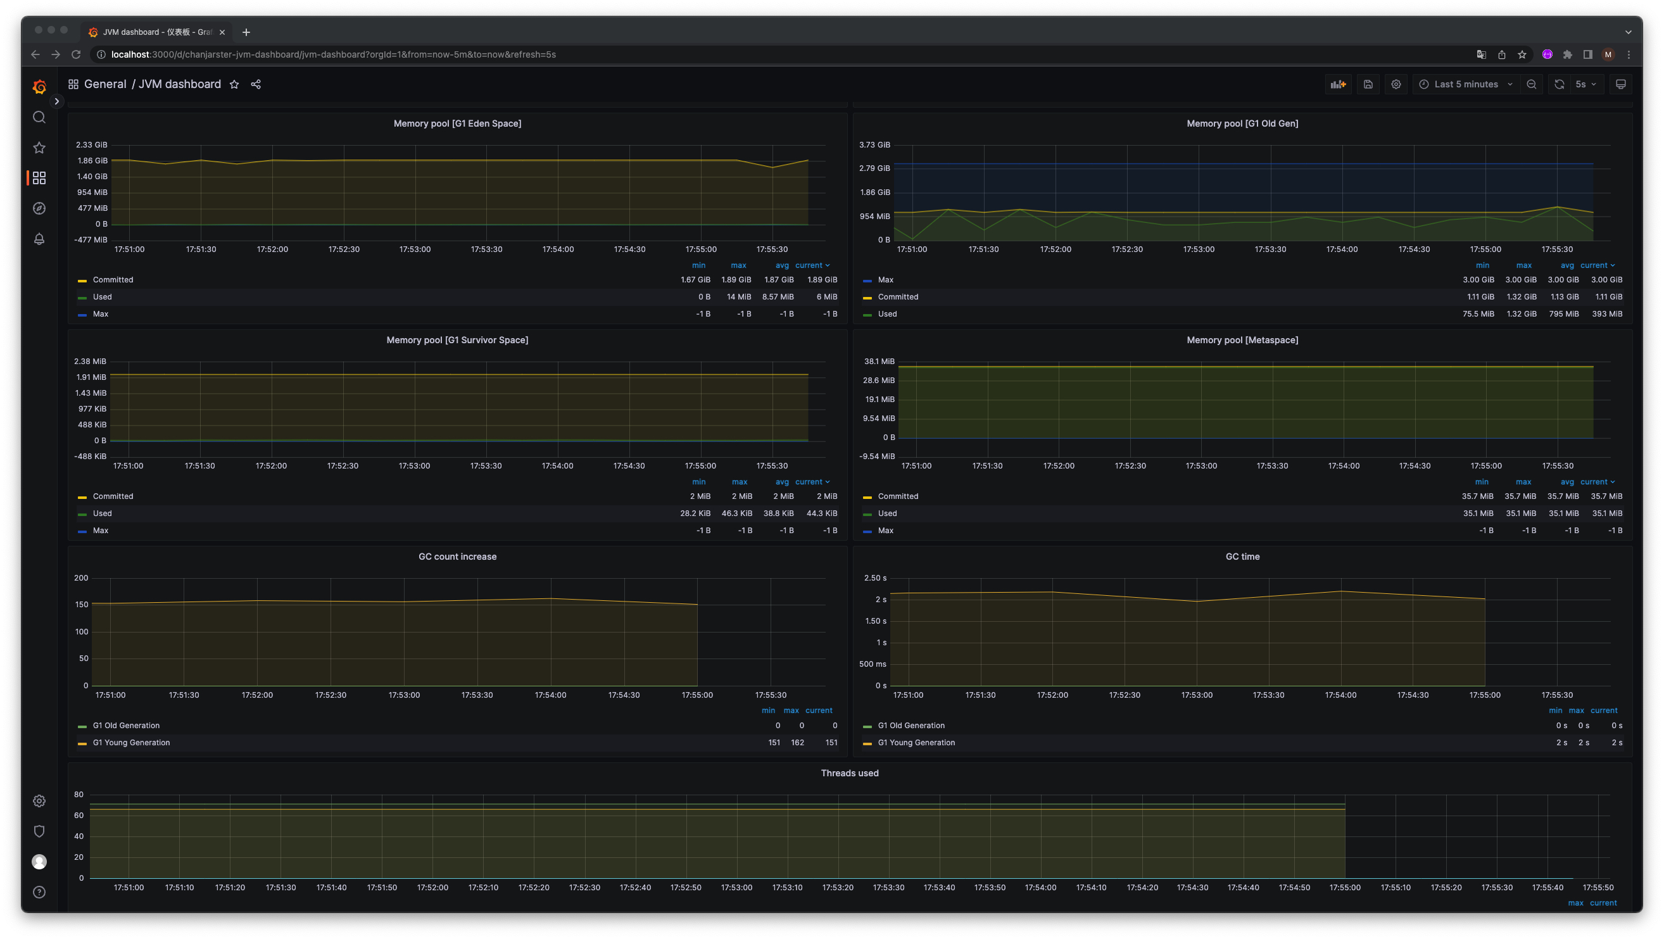
Task: Bookmark this page with browser star
Action: click(1522, 54)
